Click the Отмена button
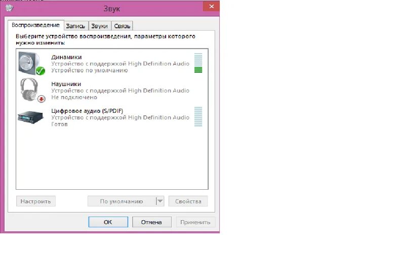The width and height of the screenshot is (405, 253). pos(151,222)
